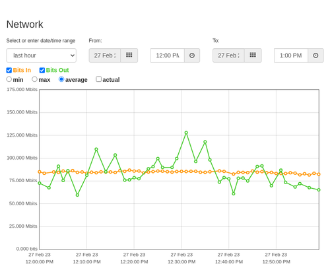Image resolution: width=330 pixels, height=266 pixels.
Task: Select the average radio button
Action: [x=61, y=79]
